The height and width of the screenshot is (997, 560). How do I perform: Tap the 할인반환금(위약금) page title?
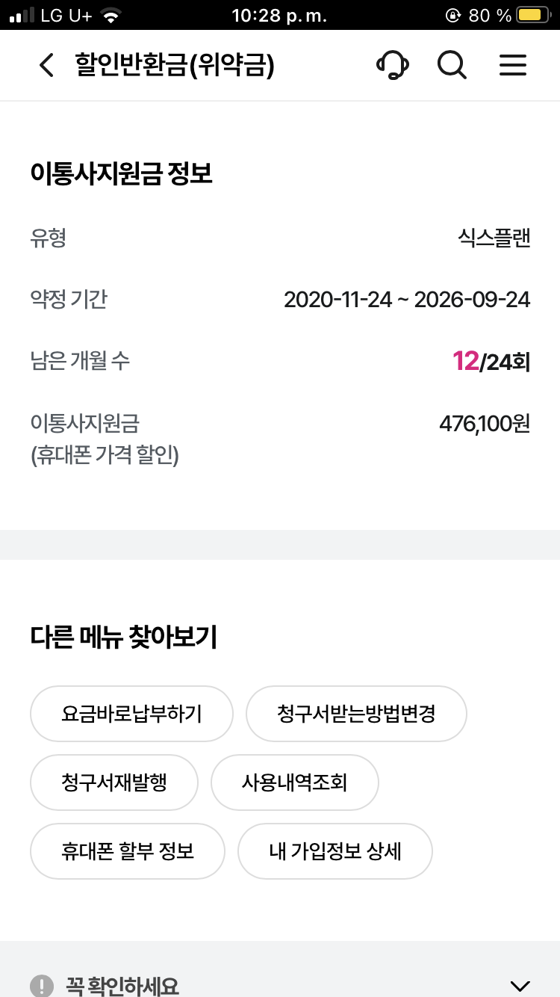(x=175, y=66)
